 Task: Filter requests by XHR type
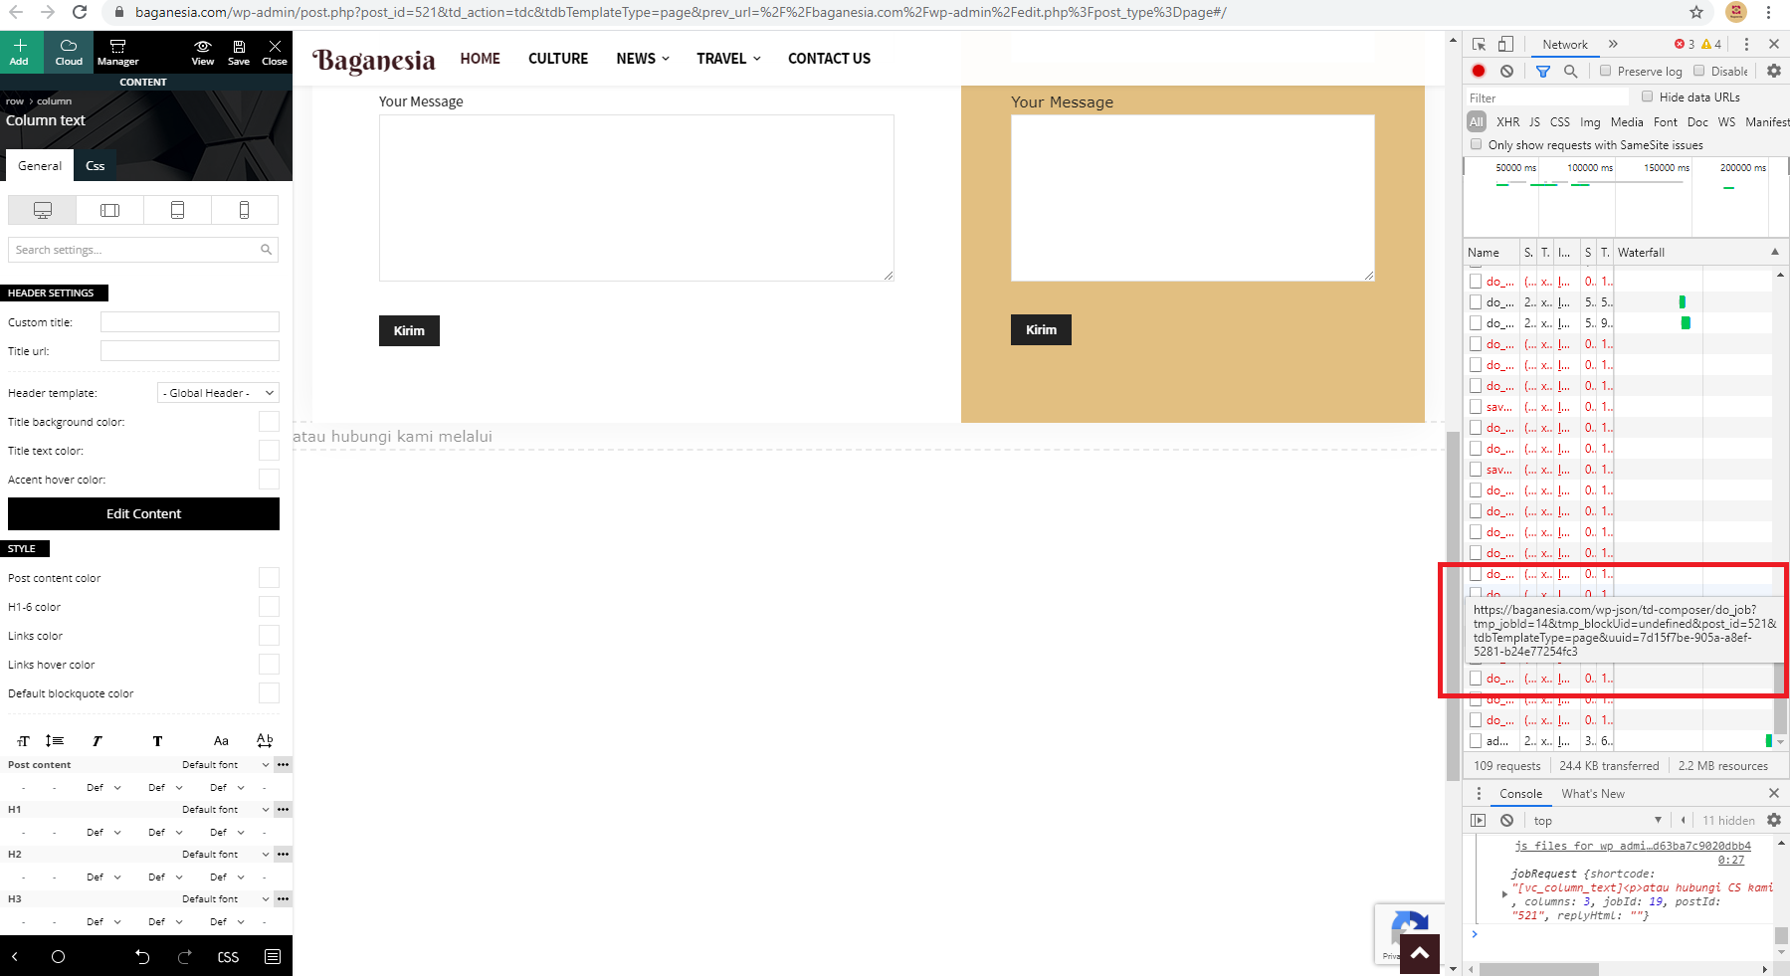tap(1507, 122)
